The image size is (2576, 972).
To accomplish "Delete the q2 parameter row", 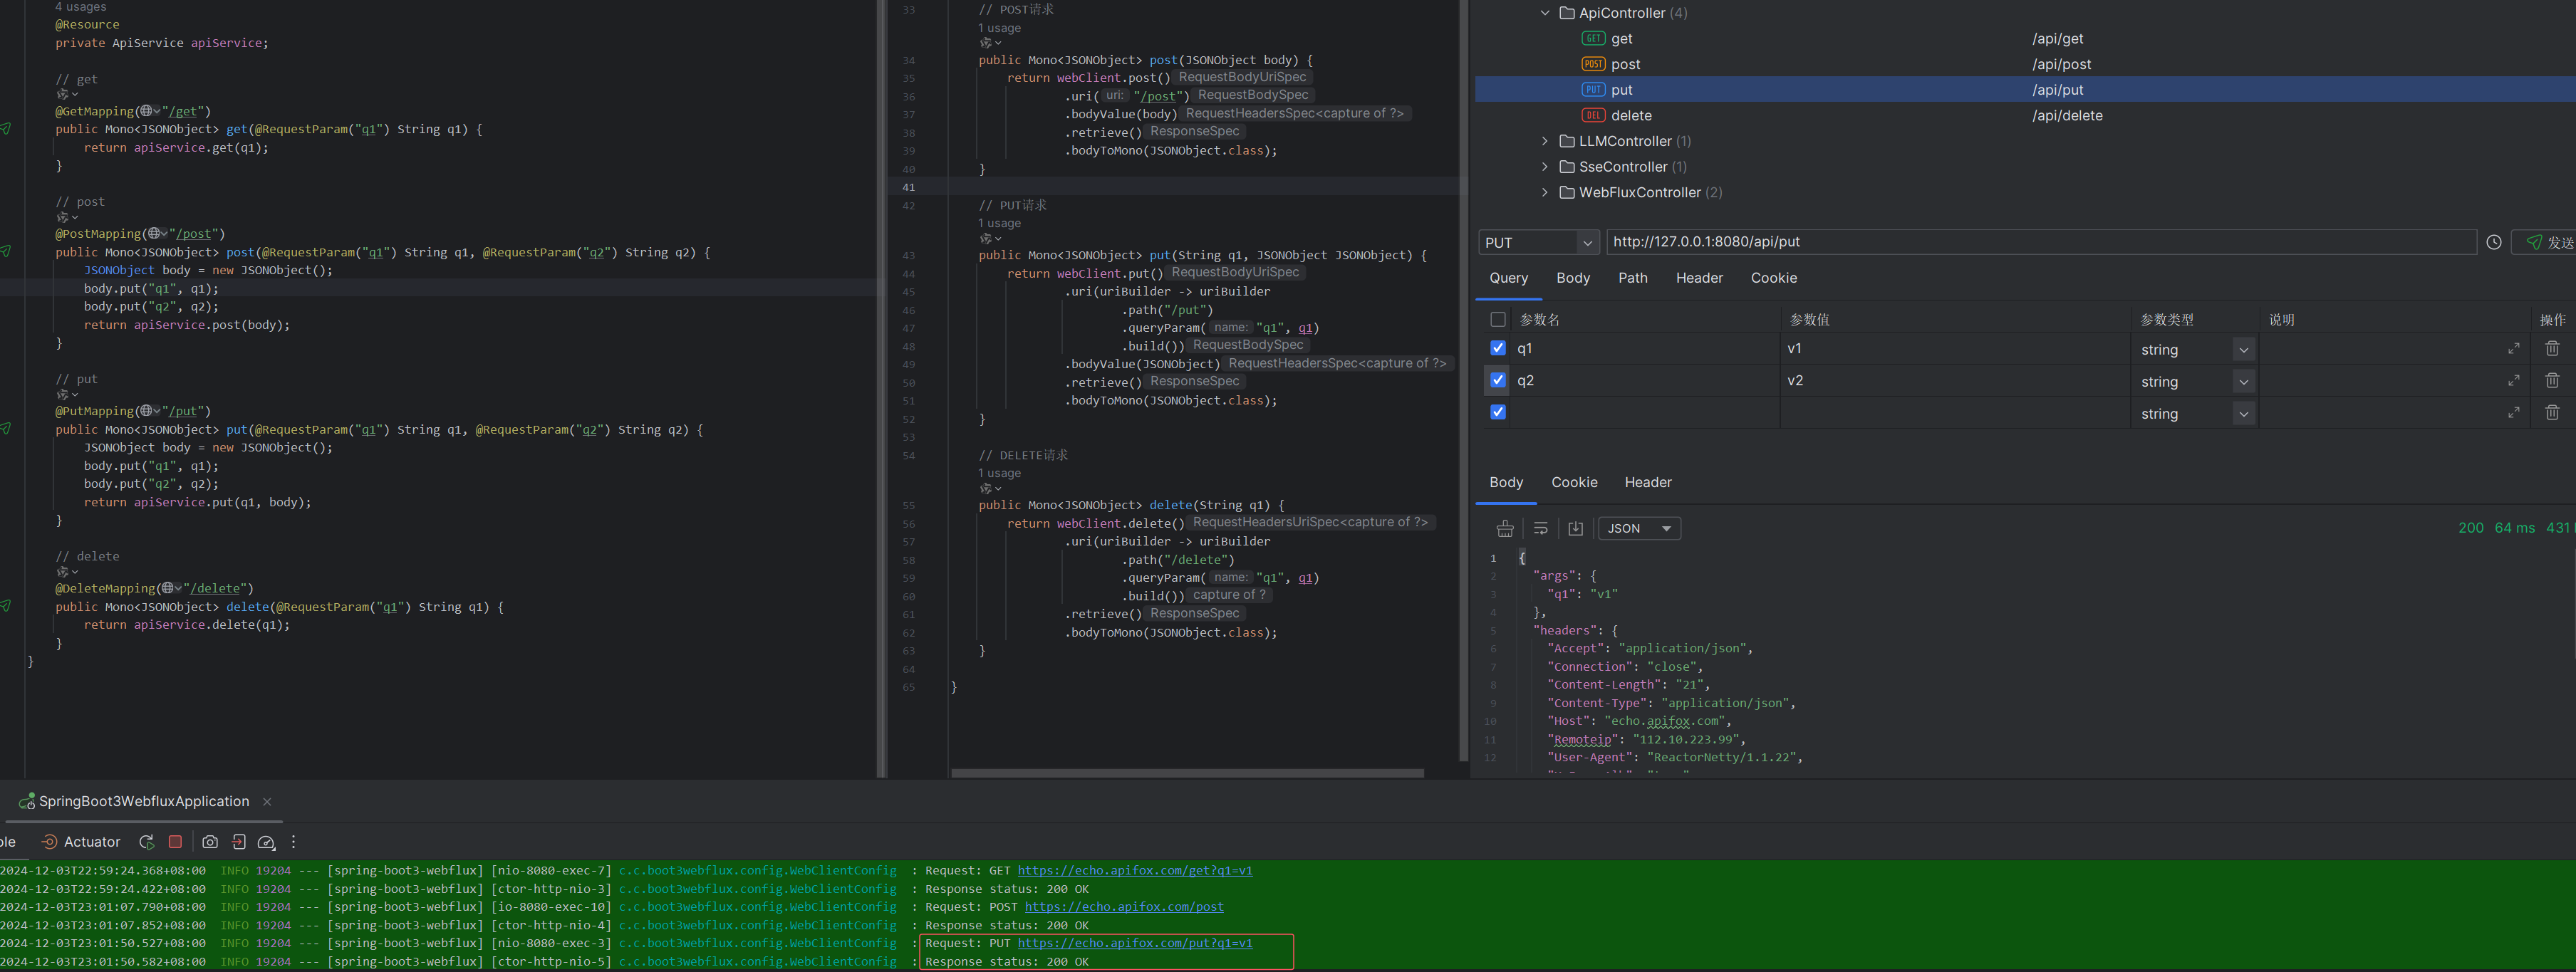I will point(2552,380).
